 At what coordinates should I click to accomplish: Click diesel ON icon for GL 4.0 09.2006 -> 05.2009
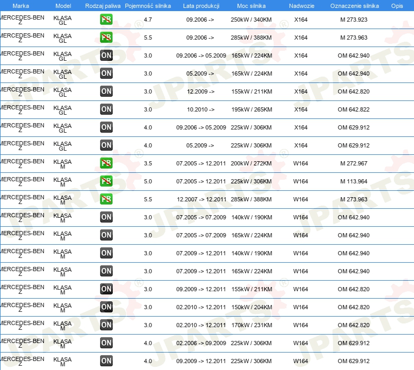pos(106,127)
